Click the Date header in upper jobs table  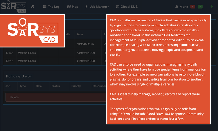point(80,34)
